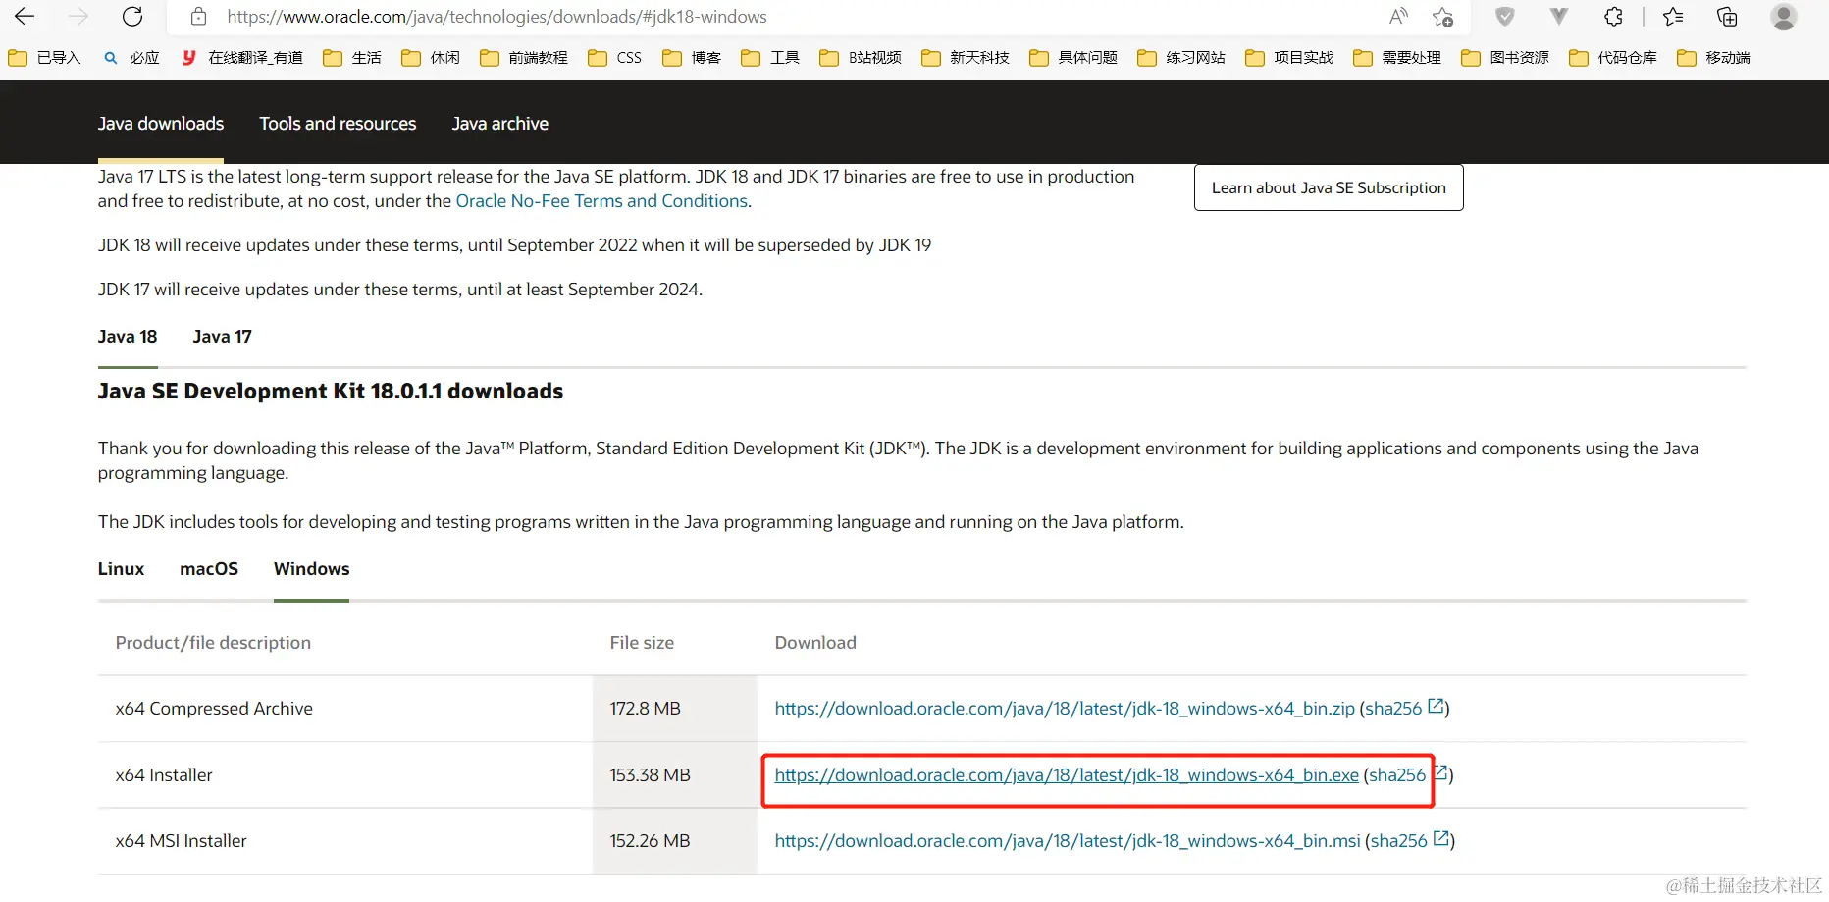
Task: Download the jdk-18 windows-x64 bin.zip link
Action: pyautogui.click(x=1065, y=709)
